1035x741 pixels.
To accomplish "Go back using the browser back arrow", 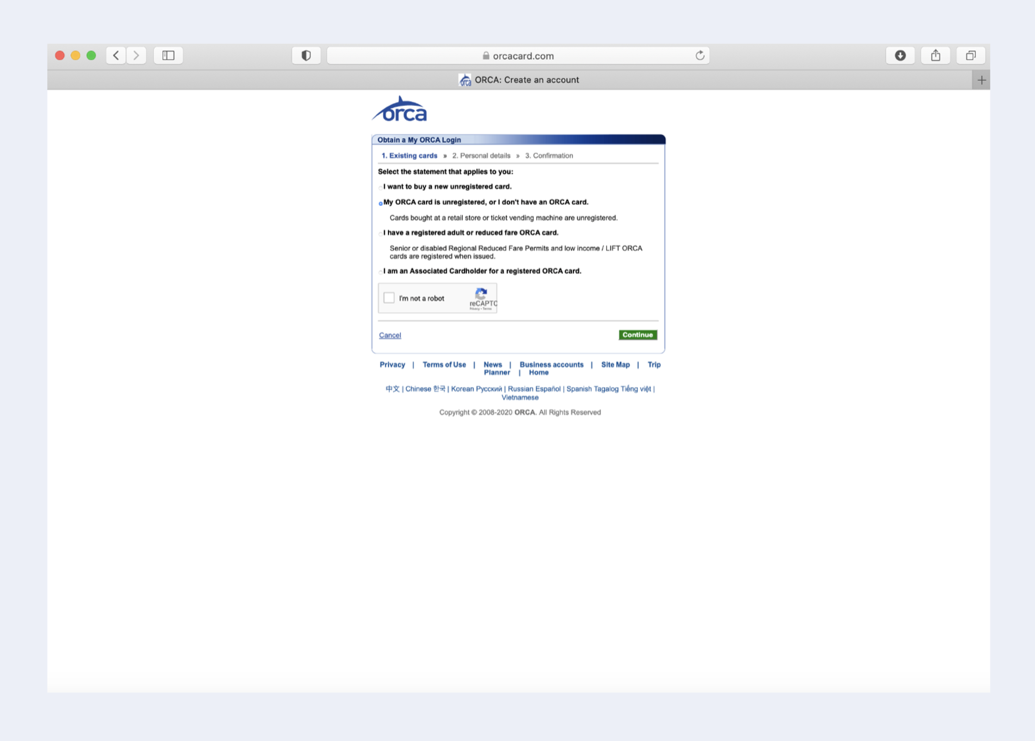I will (x=116, y=55).
